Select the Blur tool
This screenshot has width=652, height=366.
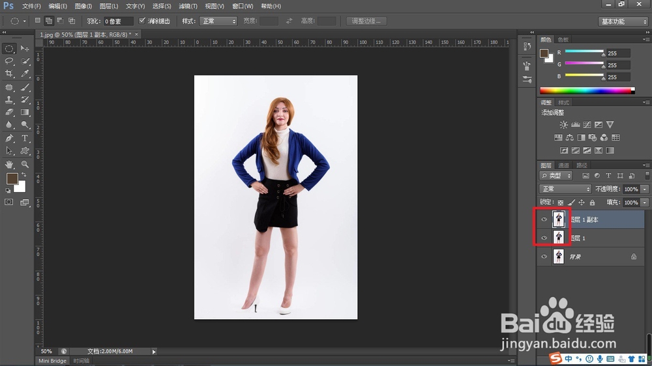8,124
